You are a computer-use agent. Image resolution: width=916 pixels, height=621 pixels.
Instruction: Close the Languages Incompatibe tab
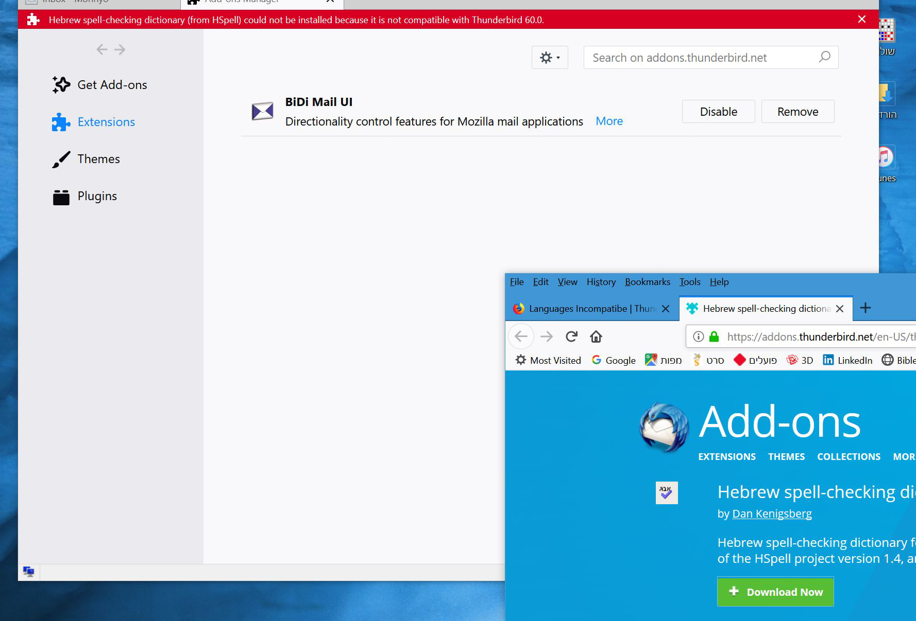tap(666, 309)
